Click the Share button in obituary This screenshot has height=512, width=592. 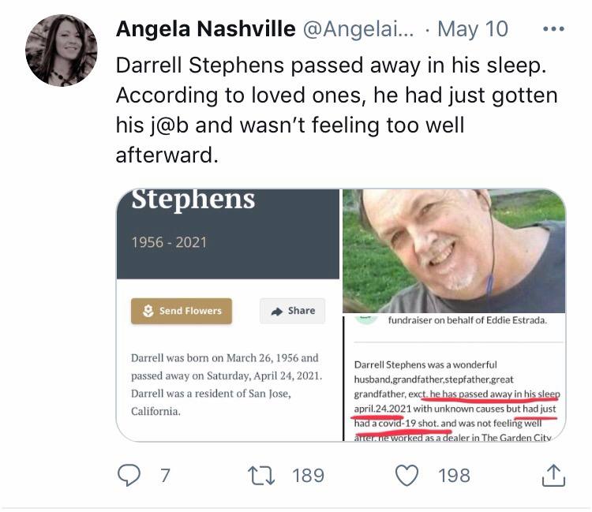(293, 311)
